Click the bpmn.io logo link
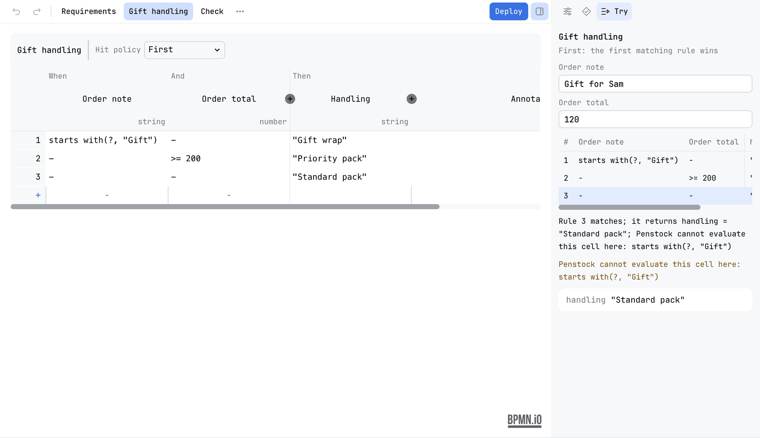 click(524, 420)
